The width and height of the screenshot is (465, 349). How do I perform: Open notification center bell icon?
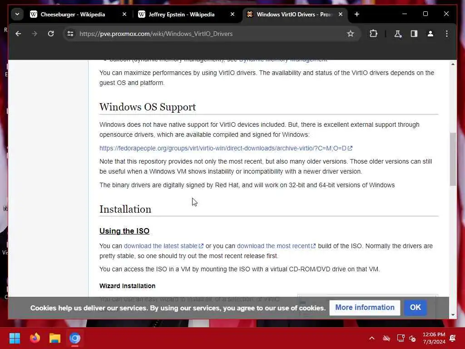coord(453,338)
